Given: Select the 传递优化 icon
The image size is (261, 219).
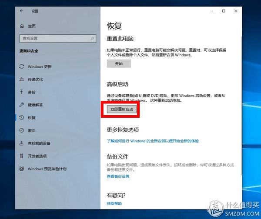Looking at the screenshot, I should tap(22, 80).
